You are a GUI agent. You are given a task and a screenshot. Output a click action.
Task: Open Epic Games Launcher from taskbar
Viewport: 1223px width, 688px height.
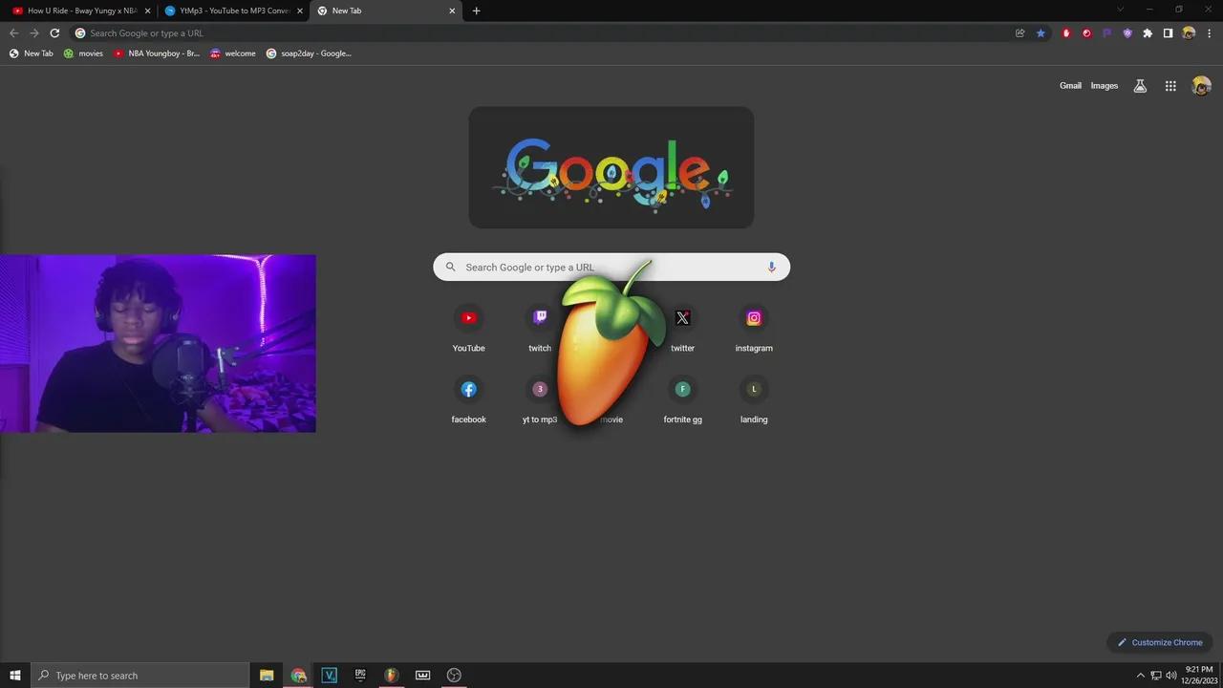pyautogui.click(x=360, y=676)
